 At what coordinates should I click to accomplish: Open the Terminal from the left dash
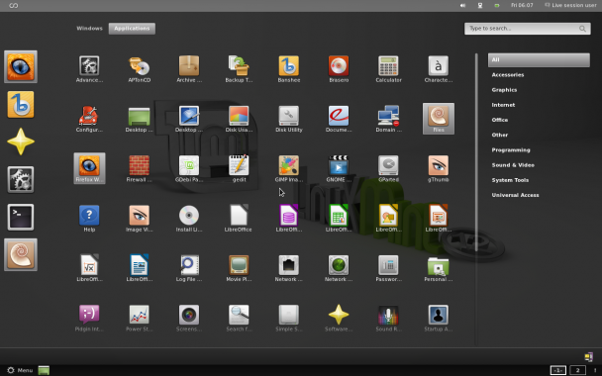tap(21, 217)
